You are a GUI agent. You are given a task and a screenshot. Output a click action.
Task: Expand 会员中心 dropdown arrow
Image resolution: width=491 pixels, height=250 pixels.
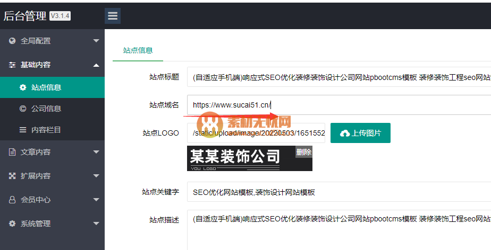(96, 200)
